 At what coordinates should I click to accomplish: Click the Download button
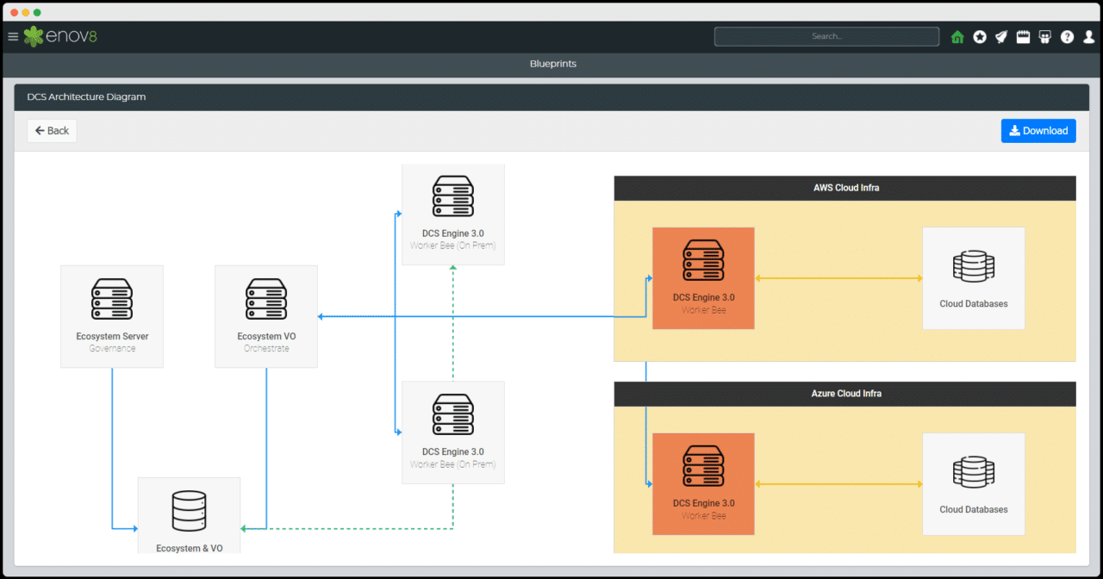[1038, 130]
